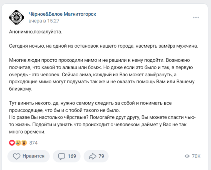Open the post timestamp вчера в 15:27

coord(44,21)
